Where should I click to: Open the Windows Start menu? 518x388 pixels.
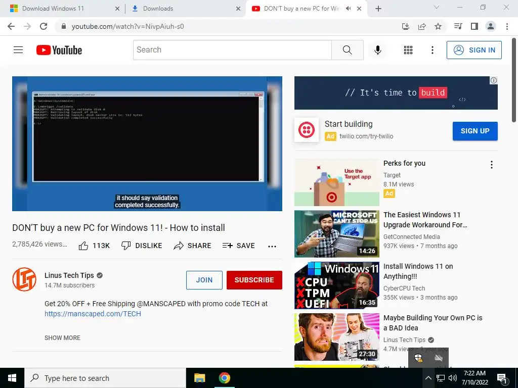click(12, 378)
